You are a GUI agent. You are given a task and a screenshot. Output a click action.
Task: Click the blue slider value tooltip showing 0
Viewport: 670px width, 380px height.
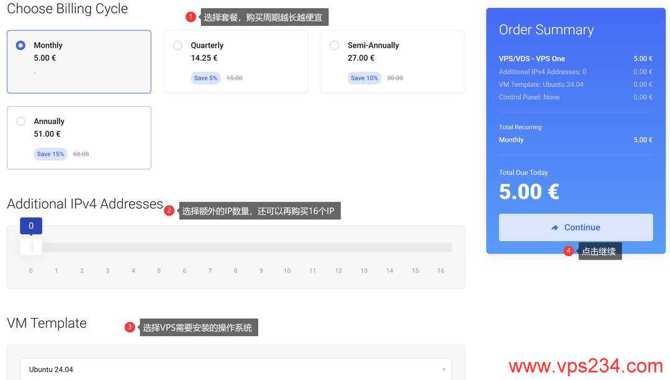(x=31, y=226)
